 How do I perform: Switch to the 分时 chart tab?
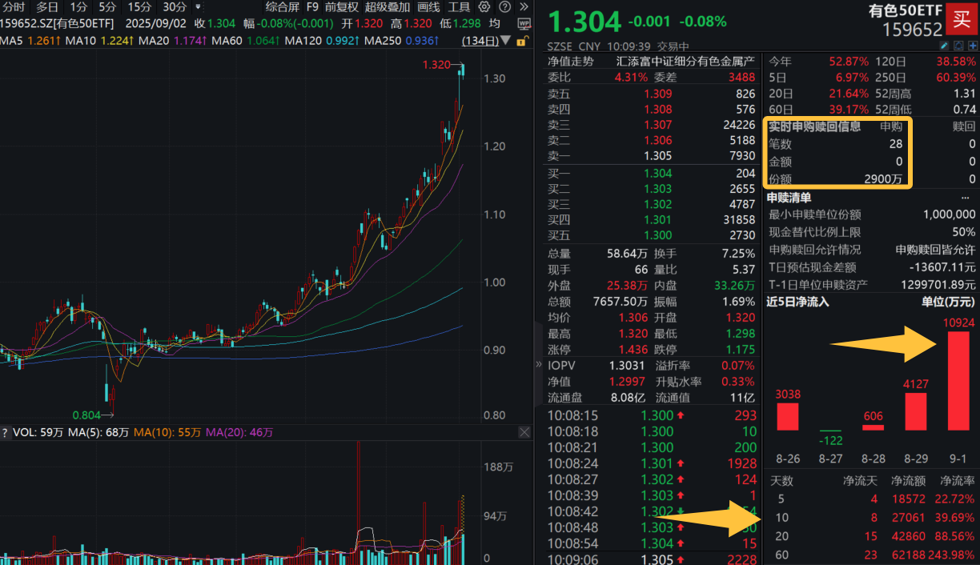14,7
